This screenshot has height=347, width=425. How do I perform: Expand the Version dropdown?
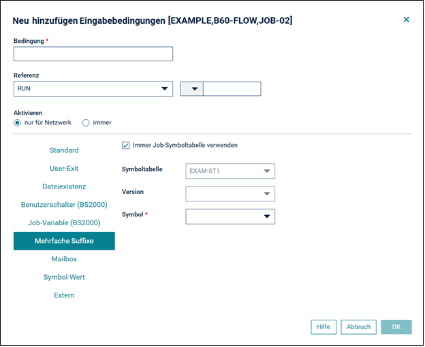(x=230, y=194)
